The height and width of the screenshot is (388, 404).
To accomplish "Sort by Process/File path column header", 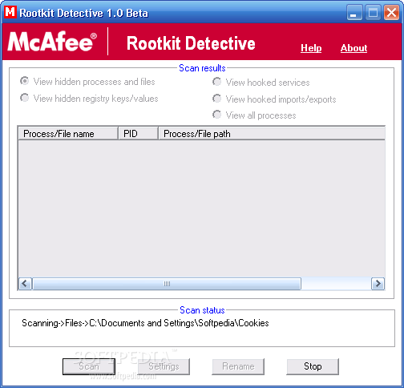I will click(x=272, y=133).
